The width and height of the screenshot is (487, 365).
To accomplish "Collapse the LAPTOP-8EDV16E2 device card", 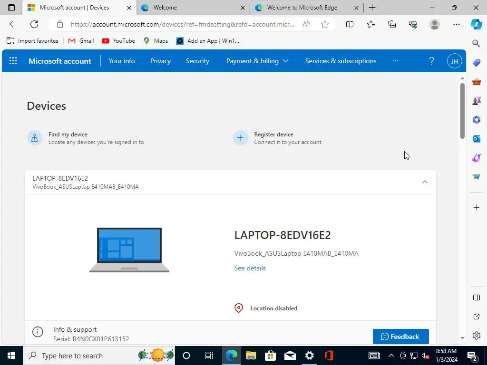I will (x=425, y=182).
